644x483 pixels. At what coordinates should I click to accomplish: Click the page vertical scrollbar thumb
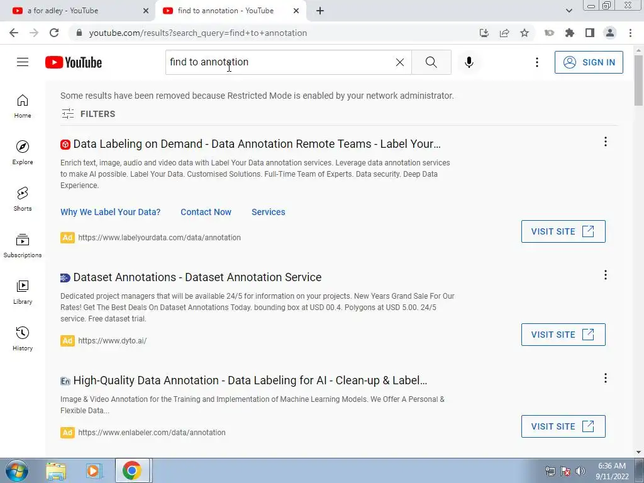point(638,80)
